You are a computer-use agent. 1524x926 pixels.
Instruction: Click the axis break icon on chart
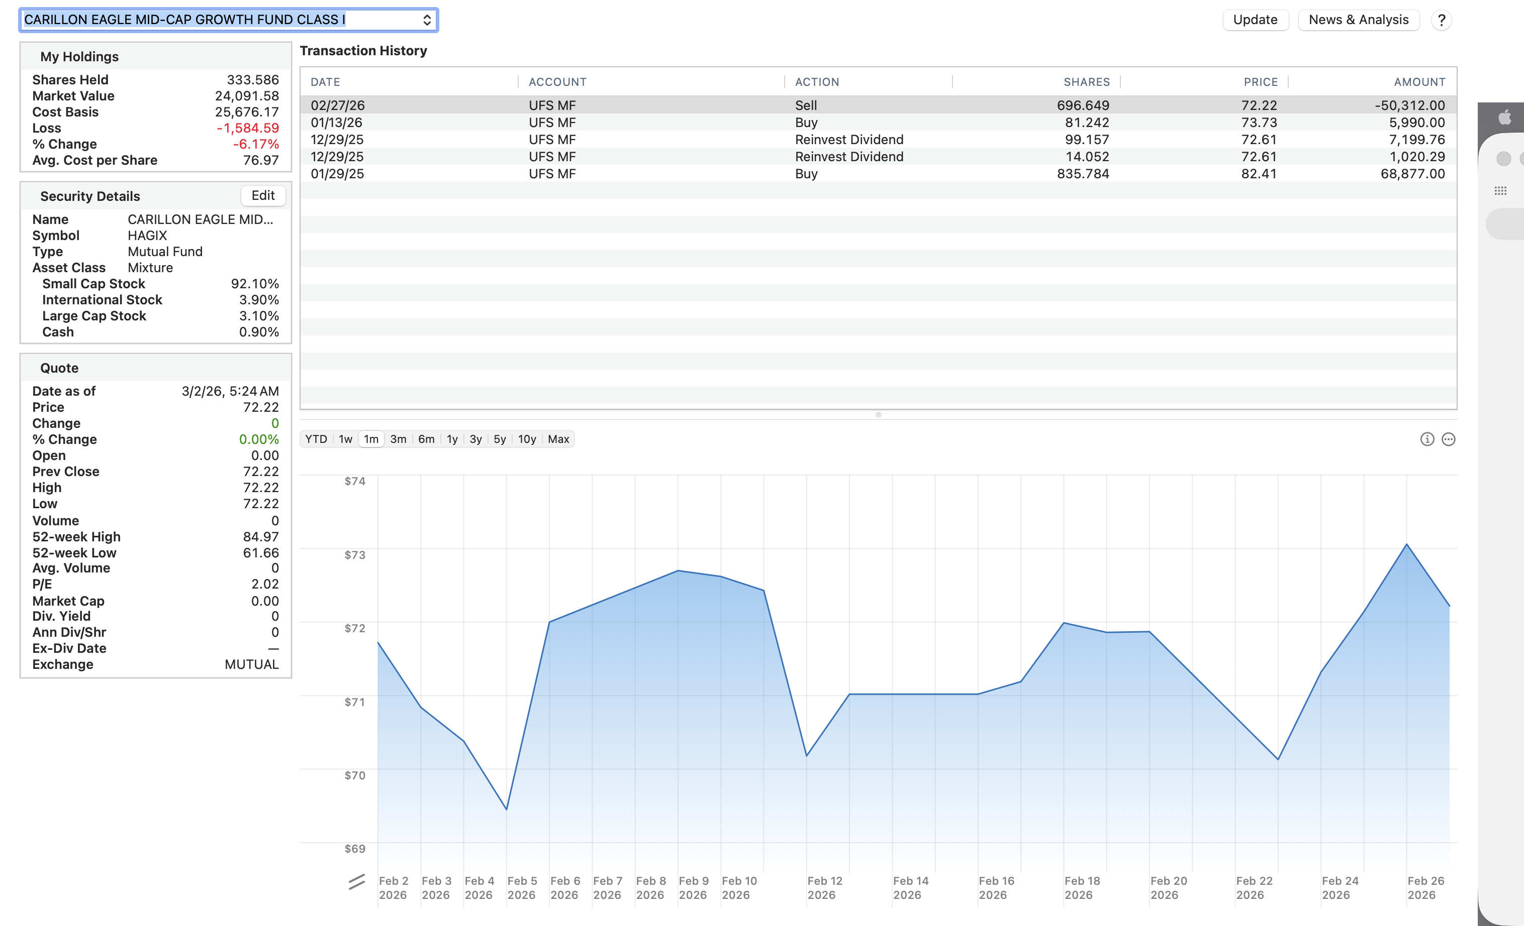pos(356,881)
